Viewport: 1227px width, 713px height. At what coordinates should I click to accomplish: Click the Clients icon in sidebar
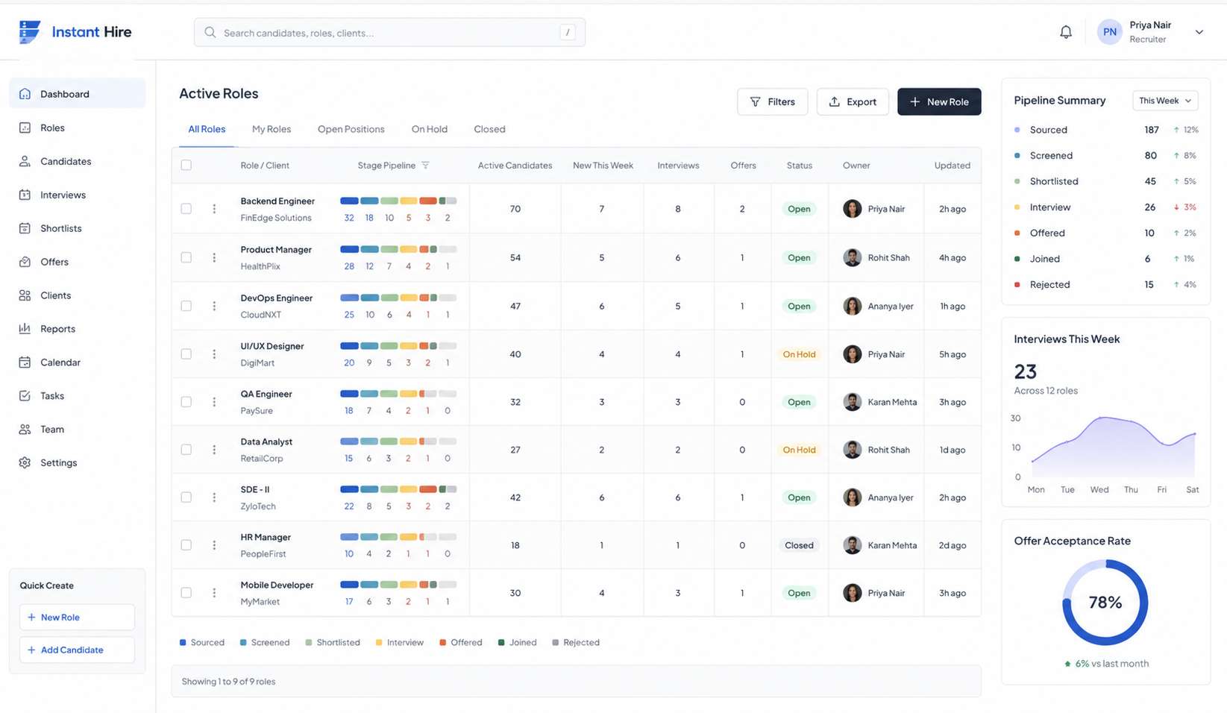pos(25,295)
